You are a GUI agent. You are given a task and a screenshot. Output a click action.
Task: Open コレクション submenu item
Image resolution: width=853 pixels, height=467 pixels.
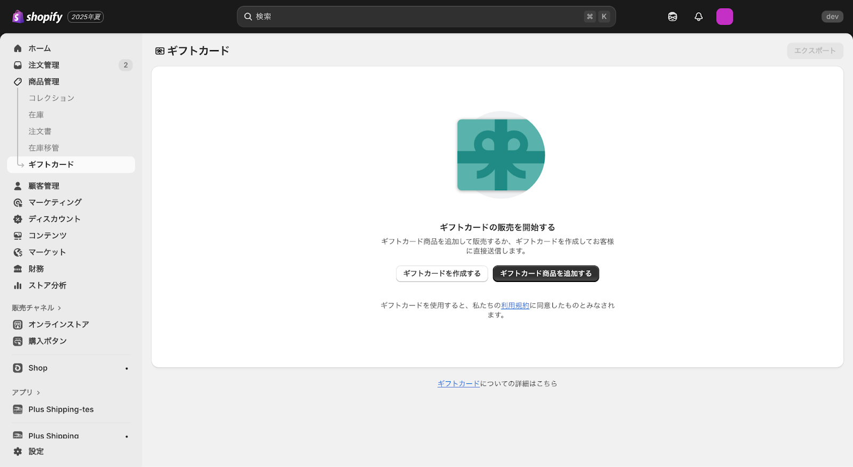[52, 98]
